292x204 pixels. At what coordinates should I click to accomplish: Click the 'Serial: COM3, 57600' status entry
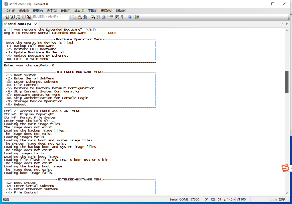(x=184, y=199)
